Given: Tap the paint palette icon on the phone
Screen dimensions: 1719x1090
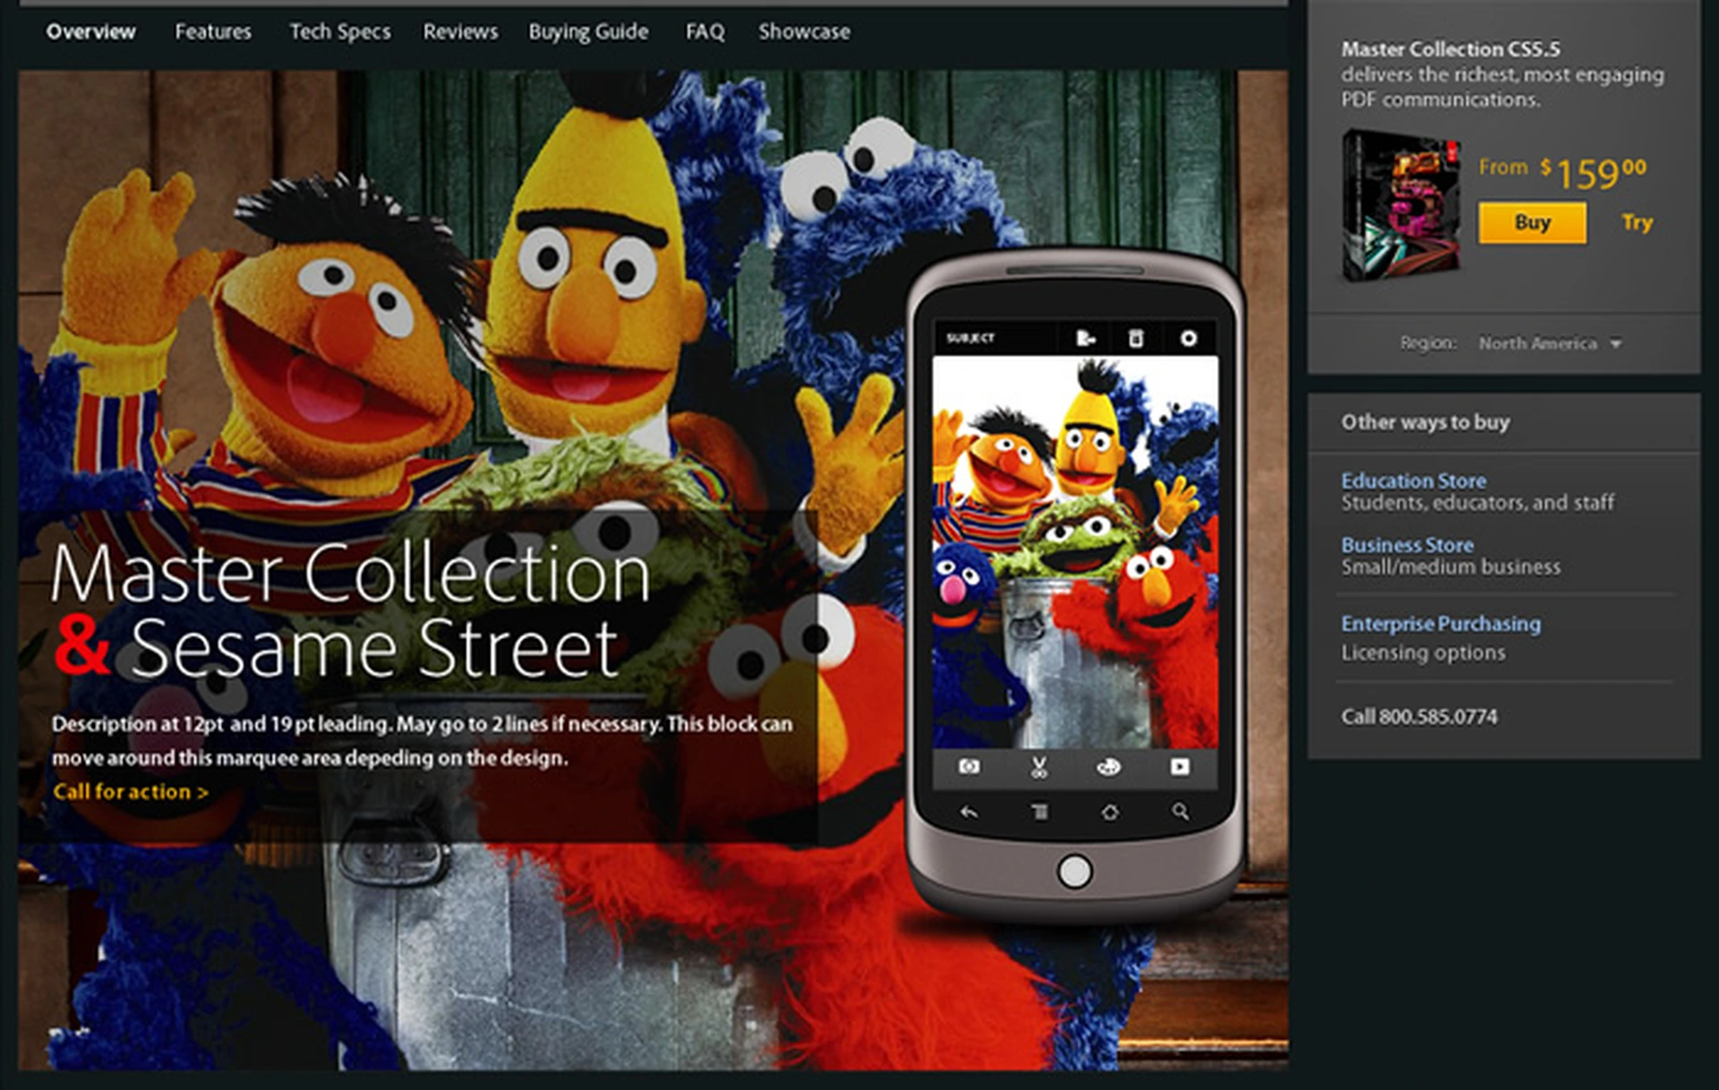Looking at the screenshot, I should point(1108,767).
